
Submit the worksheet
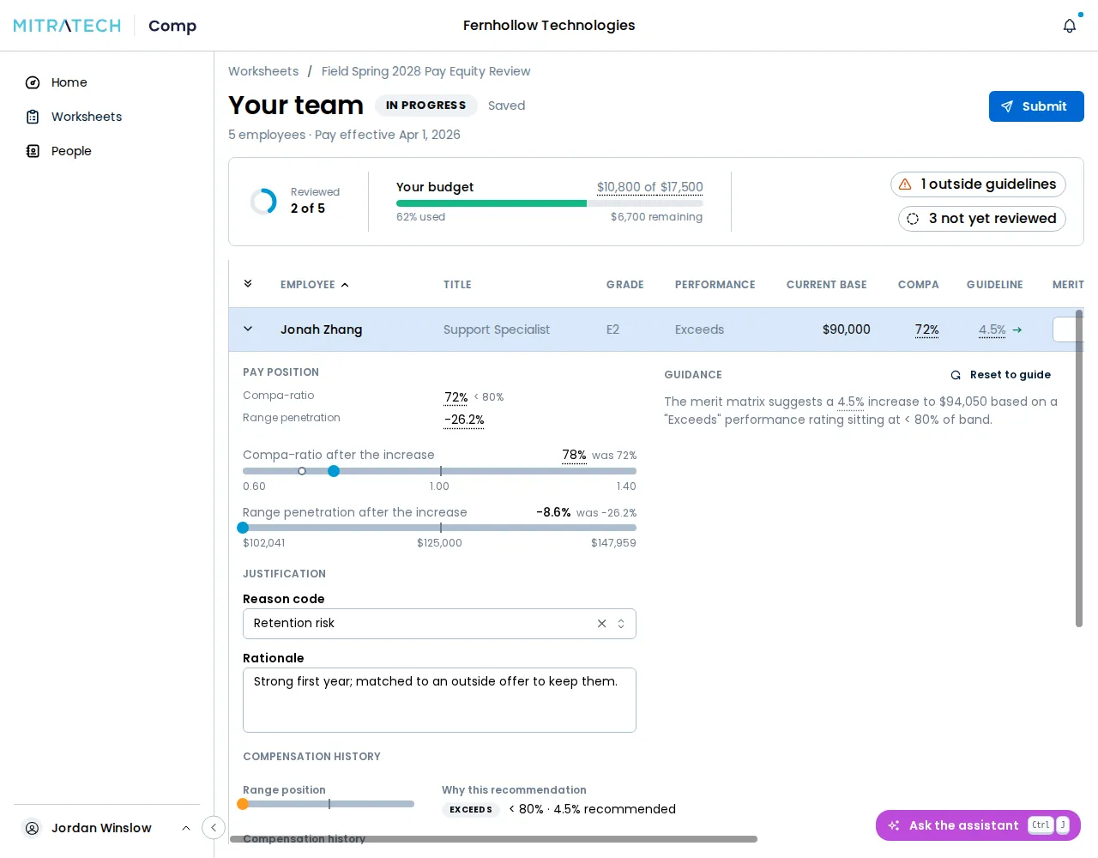point(1036,106)
